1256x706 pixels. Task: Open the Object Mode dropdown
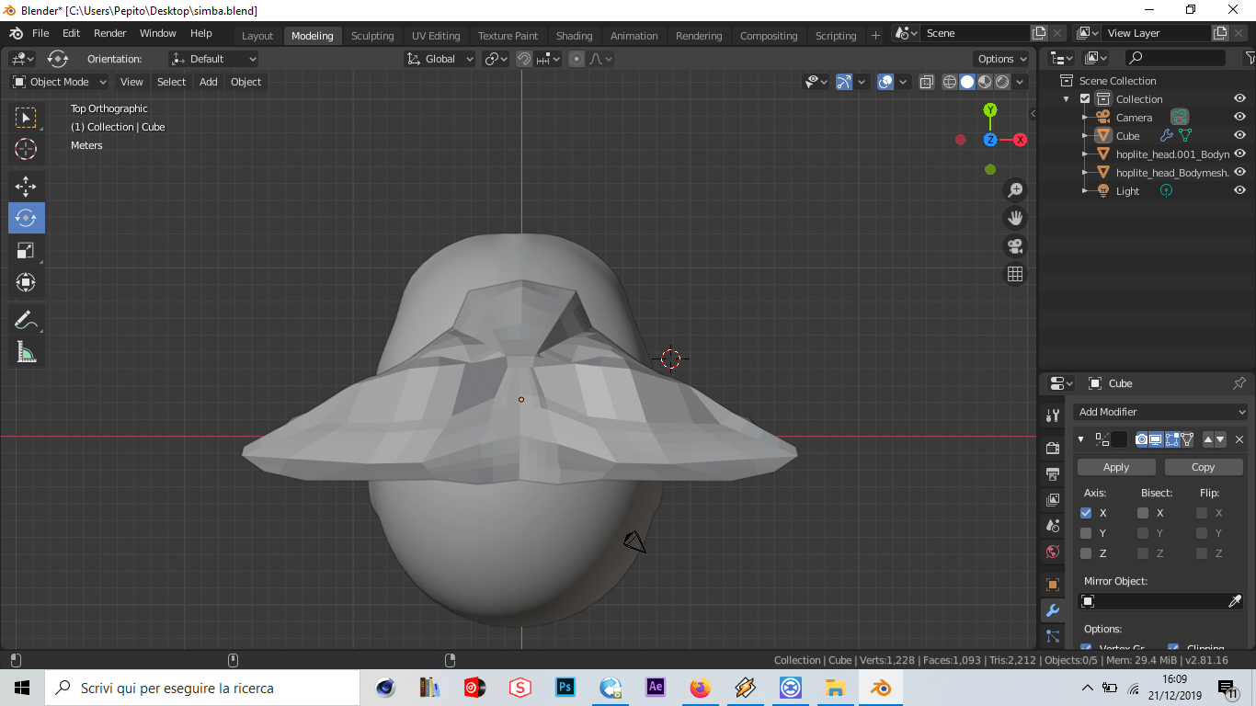click(x=60, y=82)
